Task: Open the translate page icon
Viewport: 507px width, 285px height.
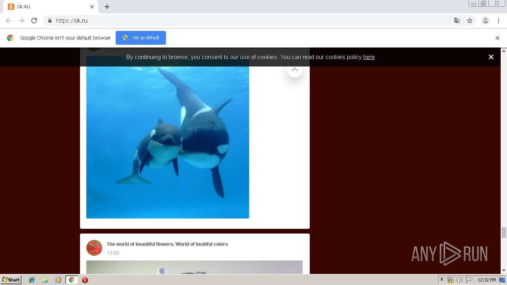Action: click(x=457, y=21)
